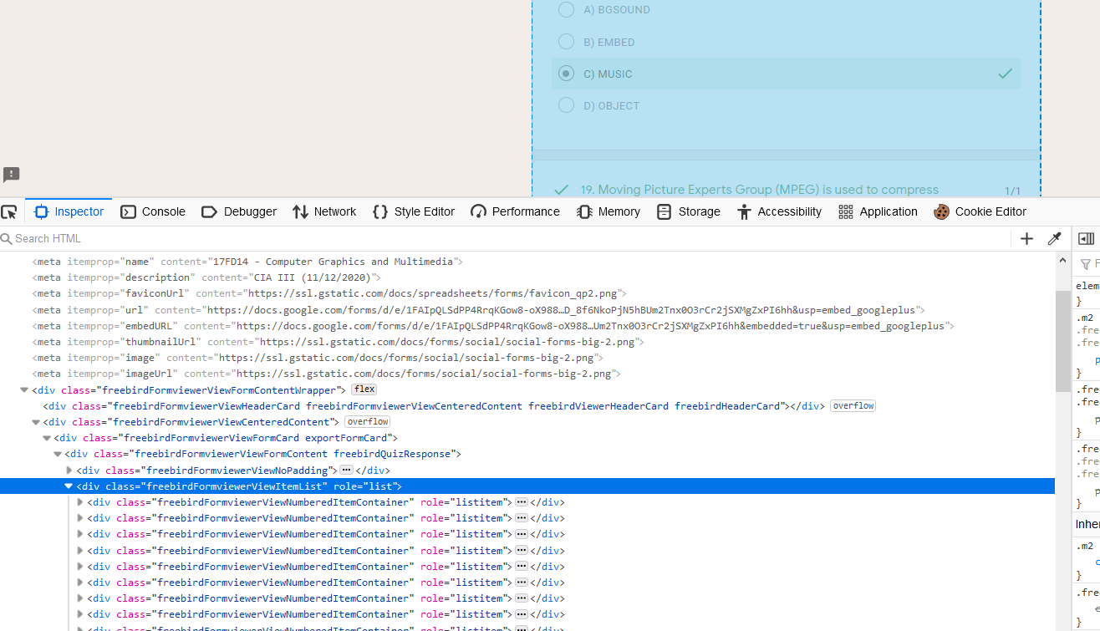This screenshot has height=631, width=1100.
Task: Click the magnifier icon in Search HTML
Action: (7, 239)
